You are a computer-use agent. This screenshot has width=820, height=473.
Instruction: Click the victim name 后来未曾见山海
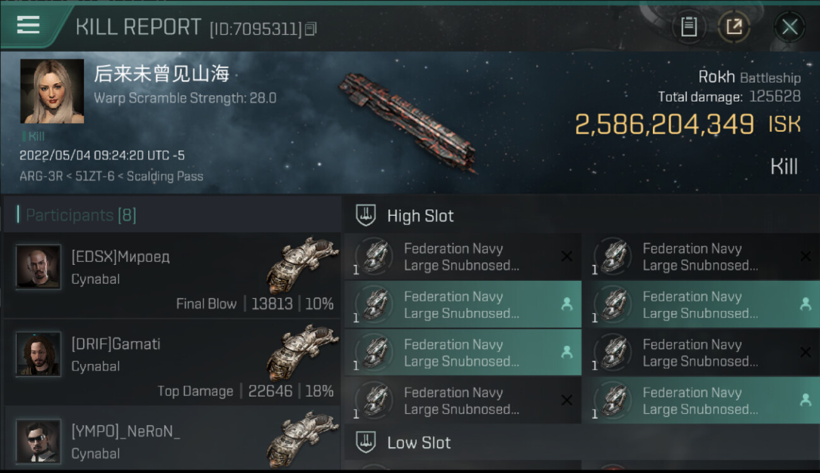pyautogui.click(x=161, y=74)
